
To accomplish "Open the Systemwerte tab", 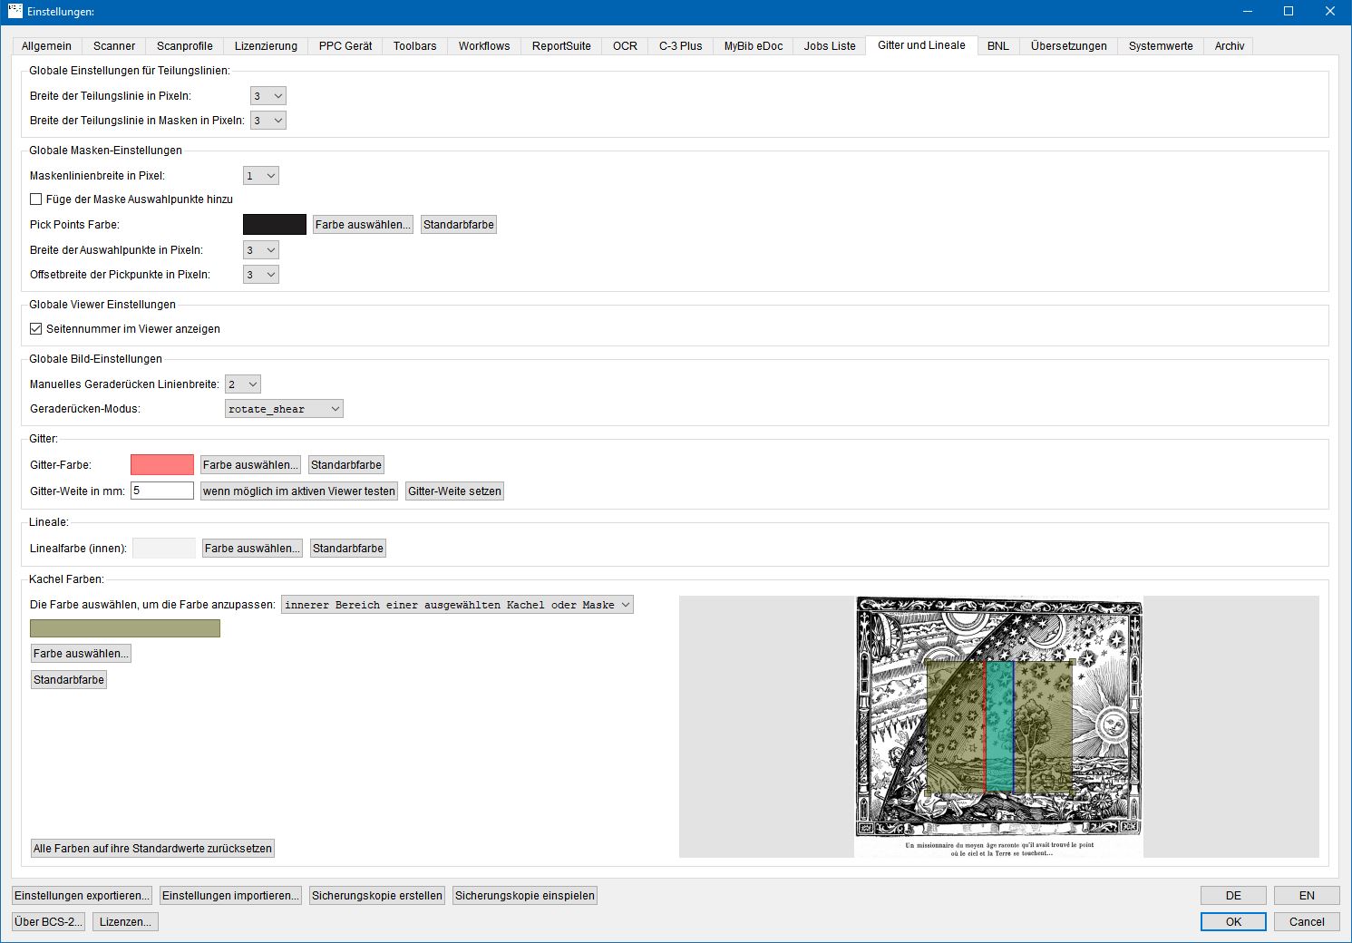I will 1161,46.
